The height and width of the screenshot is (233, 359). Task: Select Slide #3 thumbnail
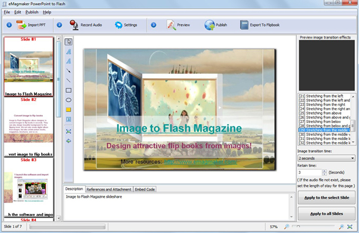click(x=29, y=187)
